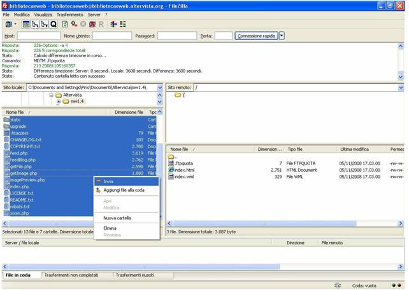The image size is (409, 290).
Task: Toggle directory comparison icon
Action: (122, 24)
